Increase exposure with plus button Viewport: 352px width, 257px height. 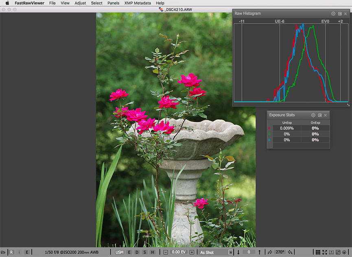[x=192, y=252]
